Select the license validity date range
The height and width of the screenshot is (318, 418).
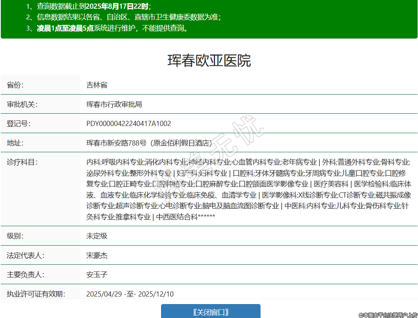tap(130, 294)
